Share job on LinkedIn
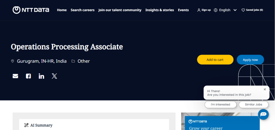Image resolution: width=275 pixels, height=130 pixels. 41,76
